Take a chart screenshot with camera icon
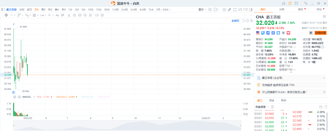Image resolution: width=328 pixels, height=131 pixels. click(224, 10)
